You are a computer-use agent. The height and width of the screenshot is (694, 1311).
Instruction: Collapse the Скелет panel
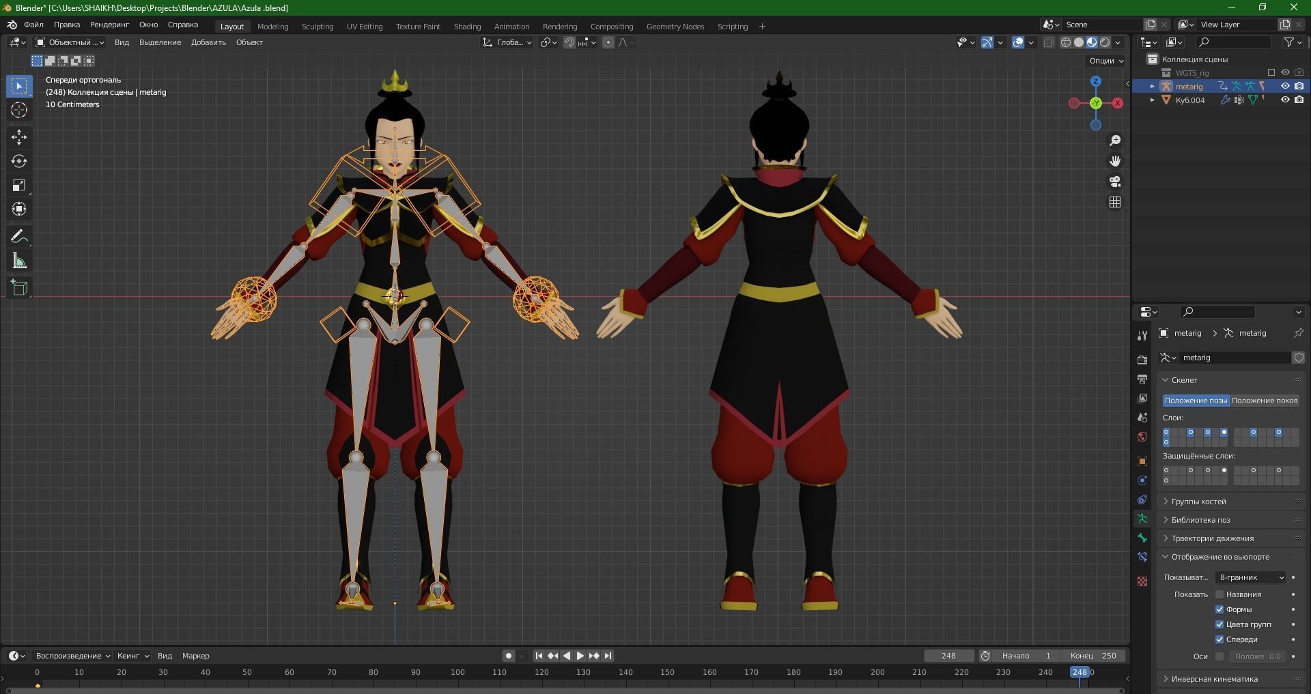click(x=1231, y=380)
